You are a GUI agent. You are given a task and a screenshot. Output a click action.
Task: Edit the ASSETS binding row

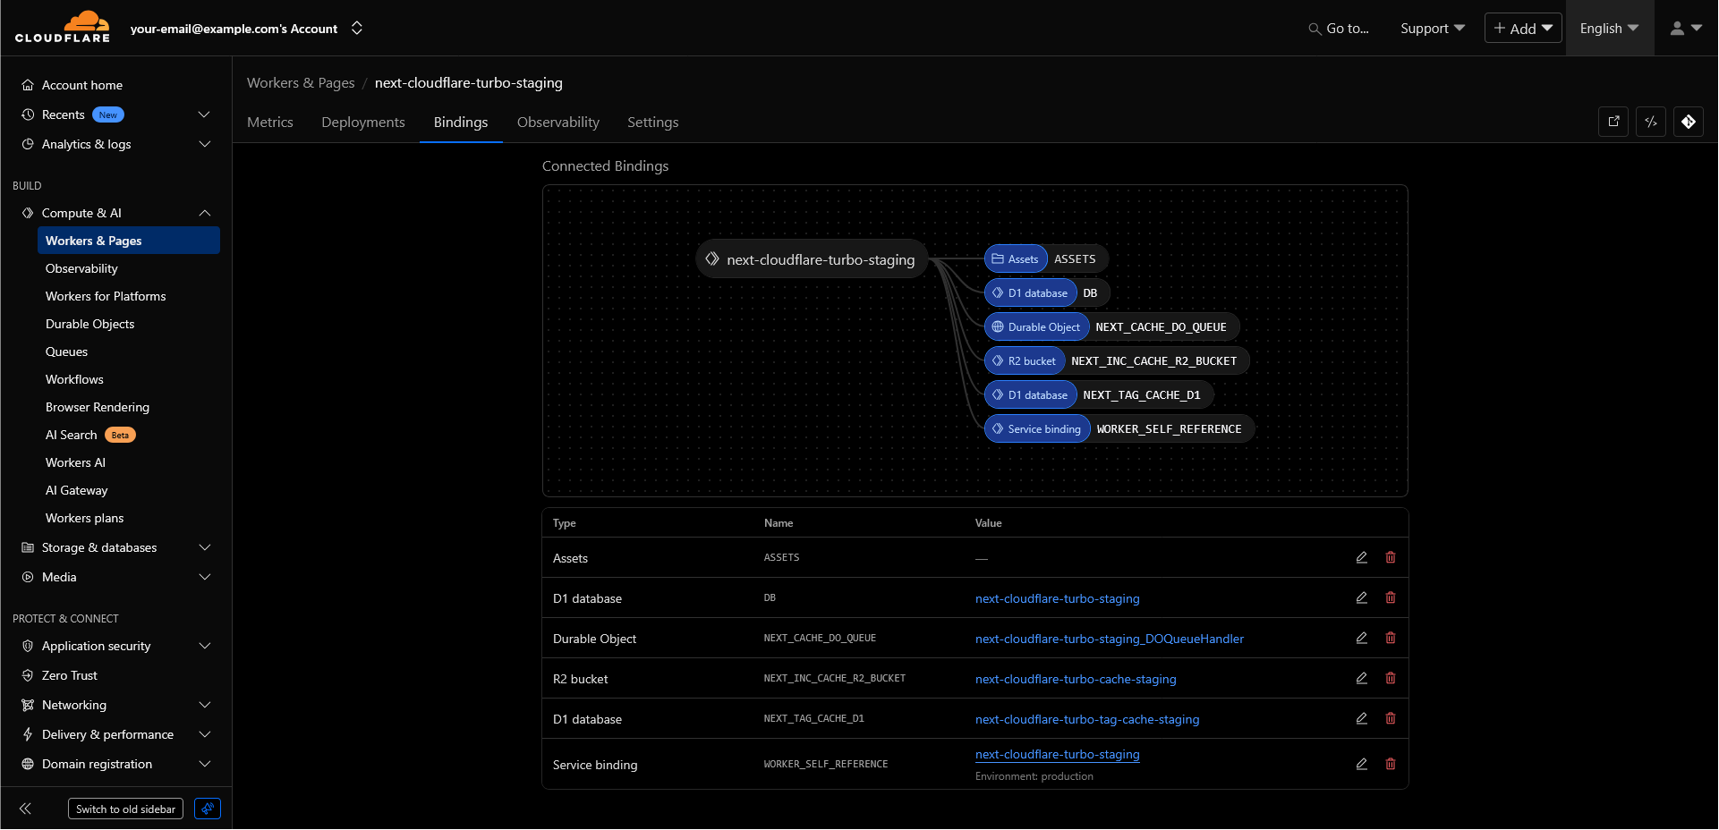(1362, 557)
